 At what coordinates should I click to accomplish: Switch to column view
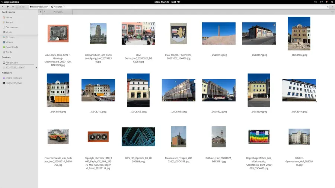coord(23,7)
